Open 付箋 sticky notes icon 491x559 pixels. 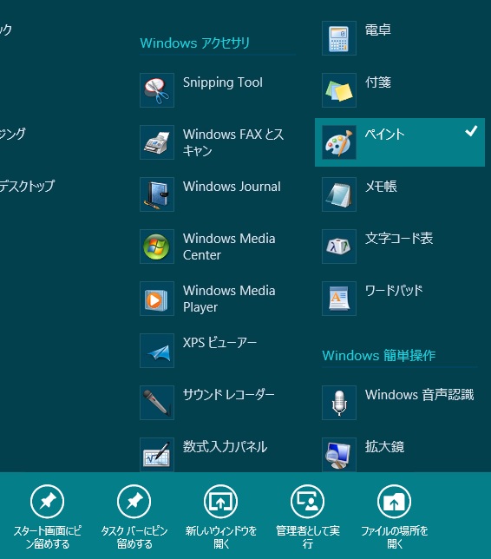pyautogui.click(x=339, y=90)
